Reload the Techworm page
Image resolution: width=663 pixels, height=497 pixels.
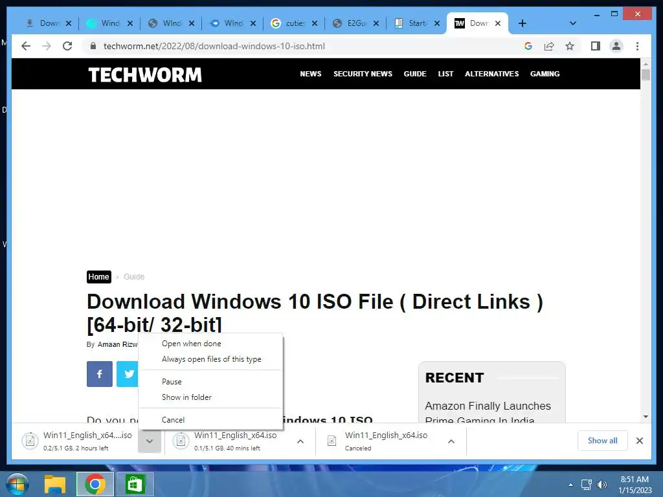(x=67, y=46)
